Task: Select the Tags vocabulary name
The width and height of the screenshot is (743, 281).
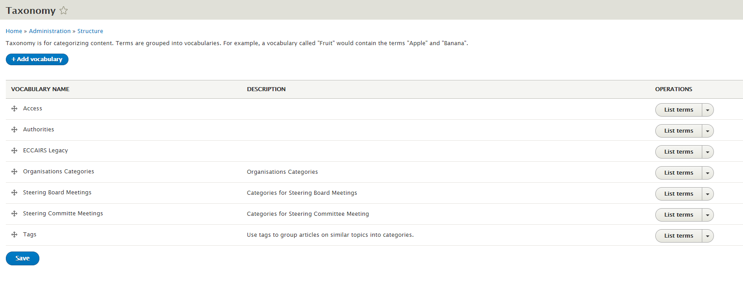Action: click(30, 235)
